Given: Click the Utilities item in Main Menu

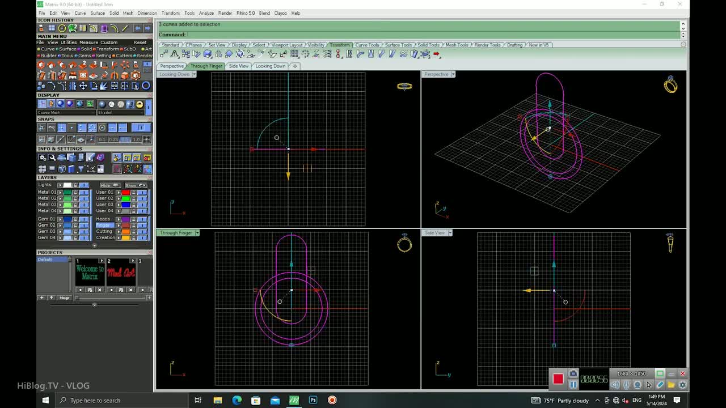Looking at the screenshot, I should click(69, 42).
